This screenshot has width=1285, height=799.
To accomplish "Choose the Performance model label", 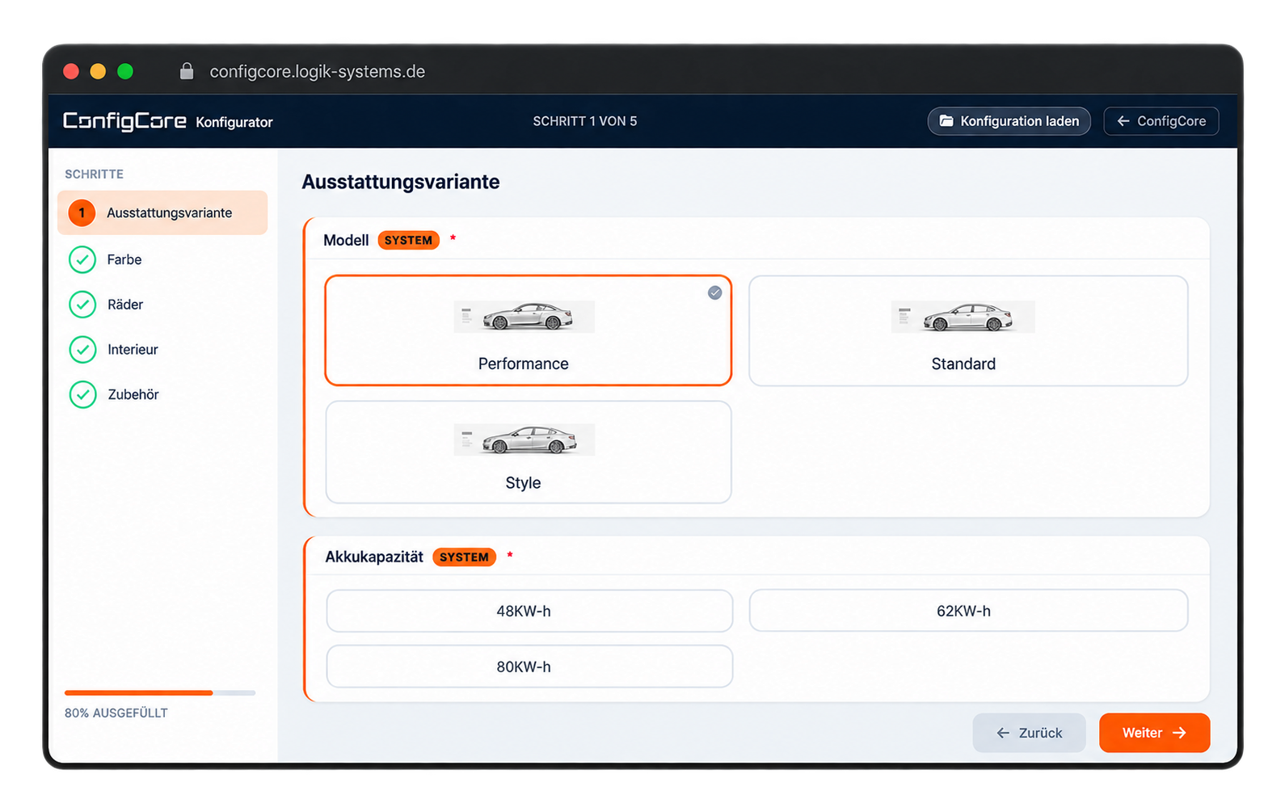I will click(x=524, y=364).
